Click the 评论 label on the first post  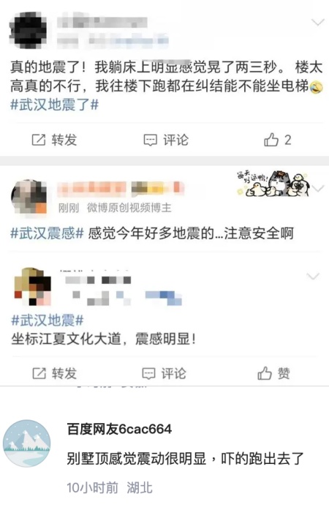(x=175, y=140)
